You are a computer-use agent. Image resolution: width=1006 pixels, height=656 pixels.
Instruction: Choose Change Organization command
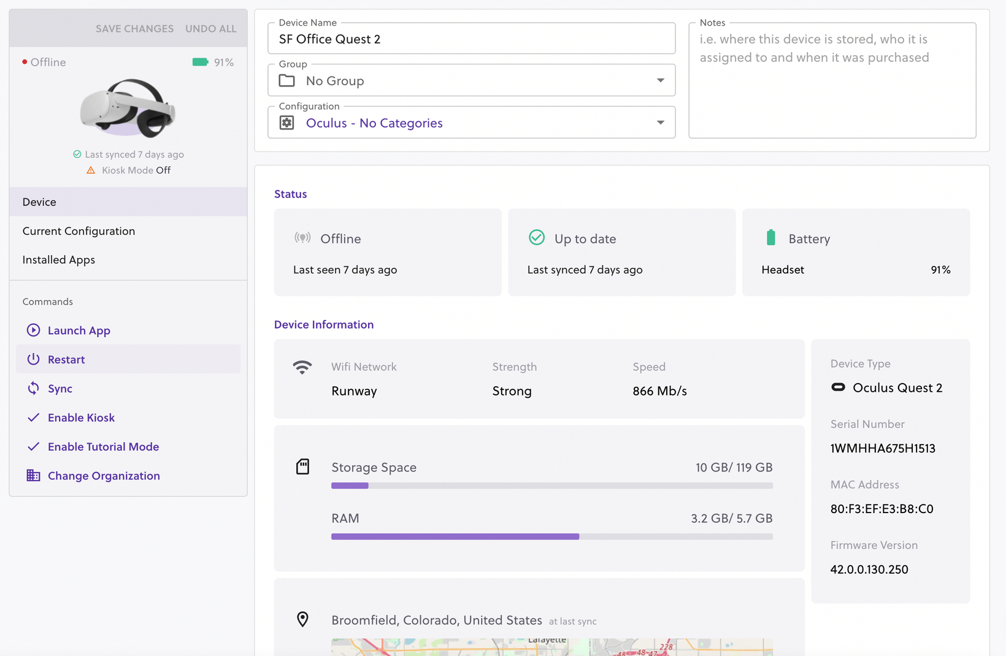pos(128,476)
